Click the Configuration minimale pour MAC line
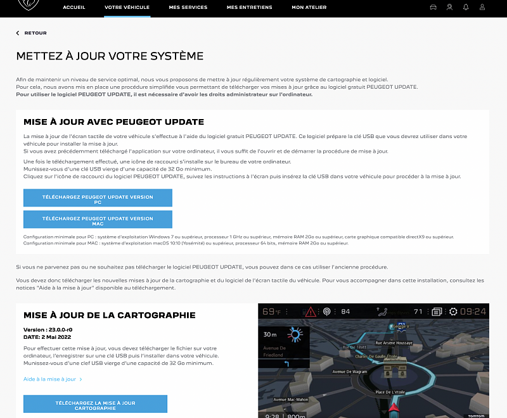The width and height of the screenshot is (507, 418). point(186,243)
